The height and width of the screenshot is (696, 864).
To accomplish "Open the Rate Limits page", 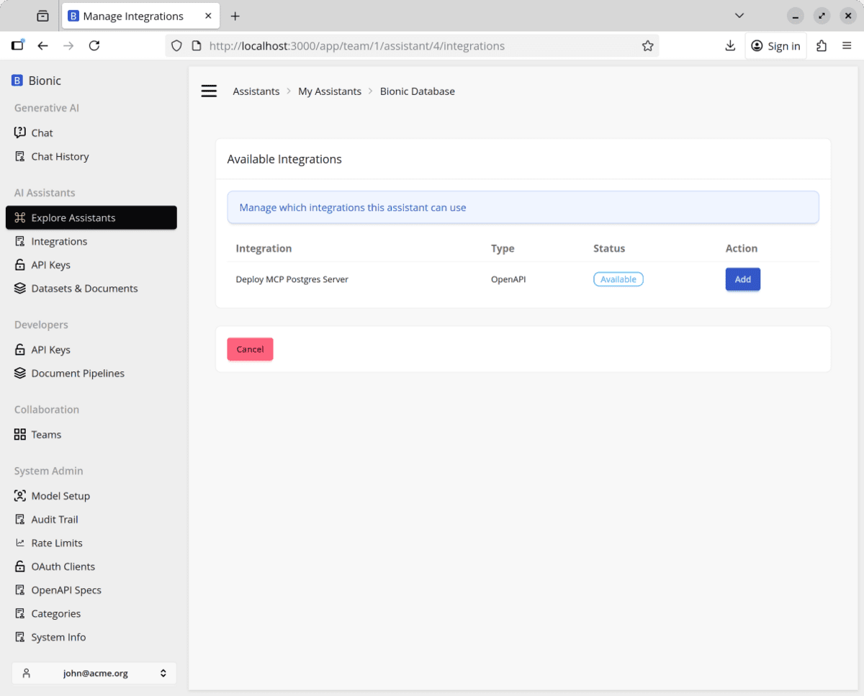I will tap(57, 543).
